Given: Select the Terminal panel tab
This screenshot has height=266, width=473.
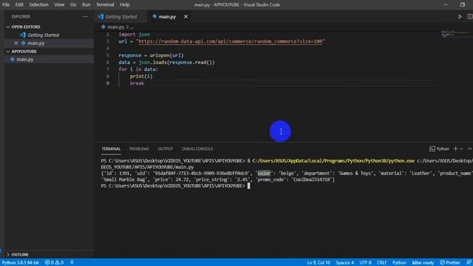Looking at the screenshot, I should (111, 149).
